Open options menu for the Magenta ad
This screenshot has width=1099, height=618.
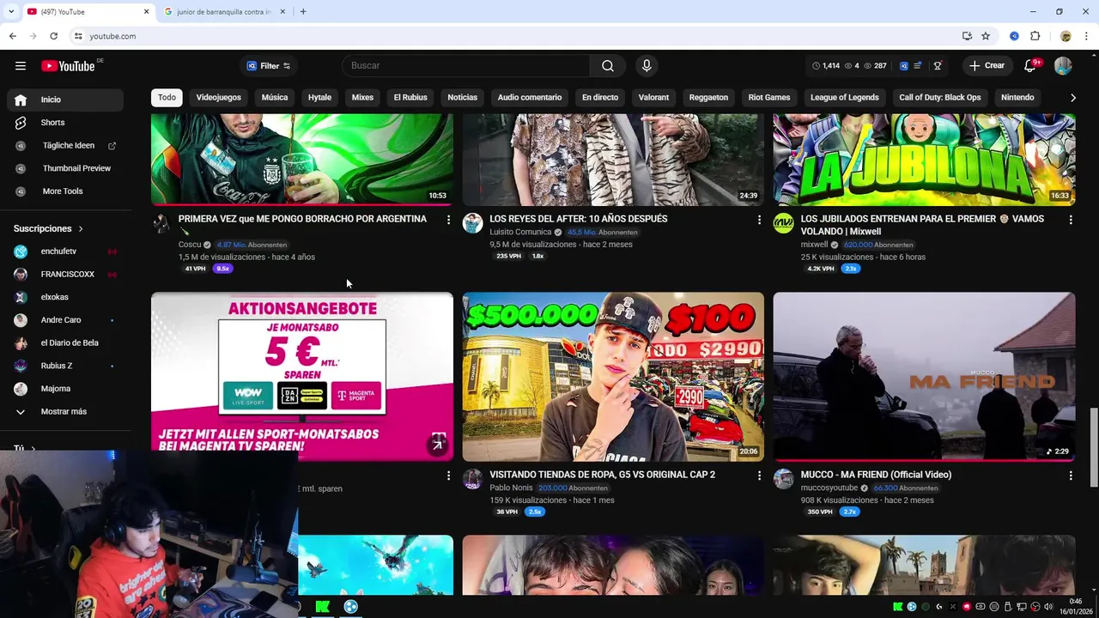coord(448,476)
